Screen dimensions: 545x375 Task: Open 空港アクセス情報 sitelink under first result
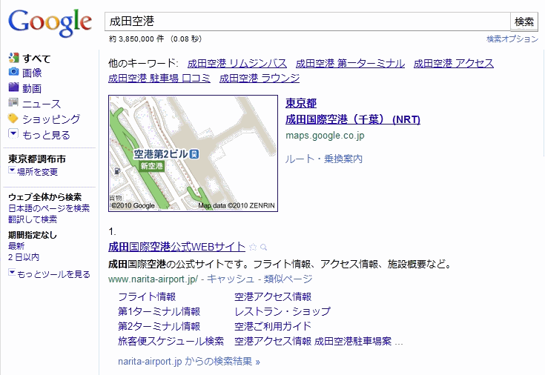click(273, 296)
